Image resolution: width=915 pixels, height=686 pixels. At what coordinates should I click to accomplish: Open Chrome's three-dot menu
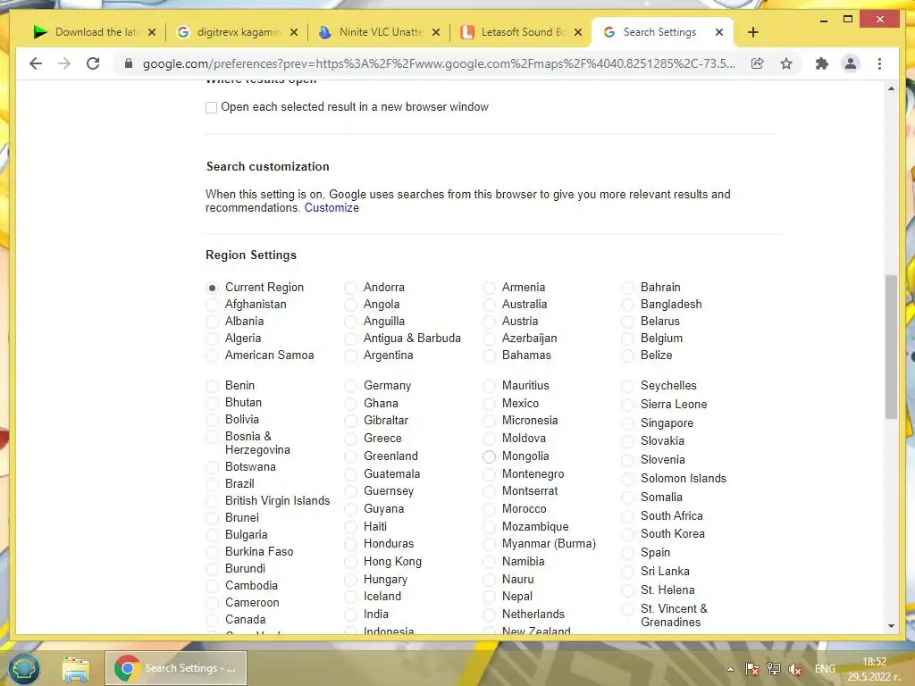tap(879, 63)
